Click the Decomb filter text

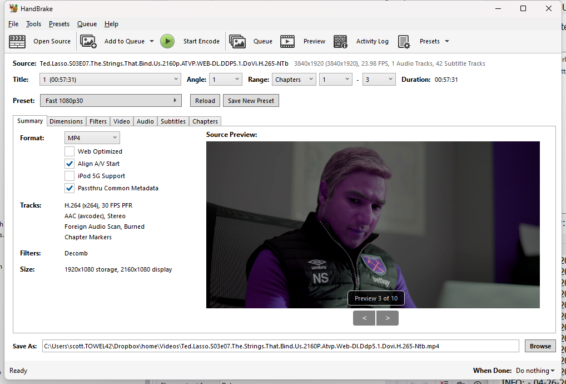click(x=76, y=253)
